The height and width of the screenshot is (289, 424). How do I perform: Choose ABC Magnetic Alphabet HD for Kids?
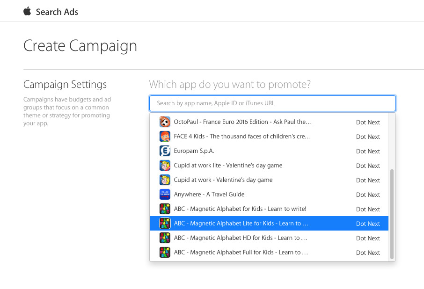(241, 238)
